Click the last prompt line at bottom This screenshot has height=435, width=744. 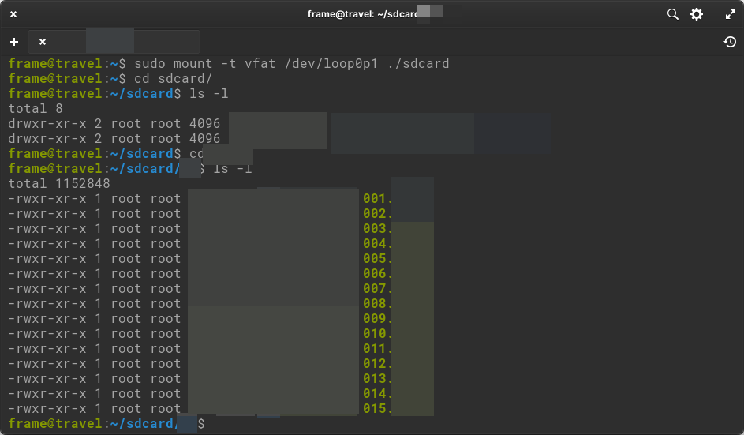click(107, 424)
